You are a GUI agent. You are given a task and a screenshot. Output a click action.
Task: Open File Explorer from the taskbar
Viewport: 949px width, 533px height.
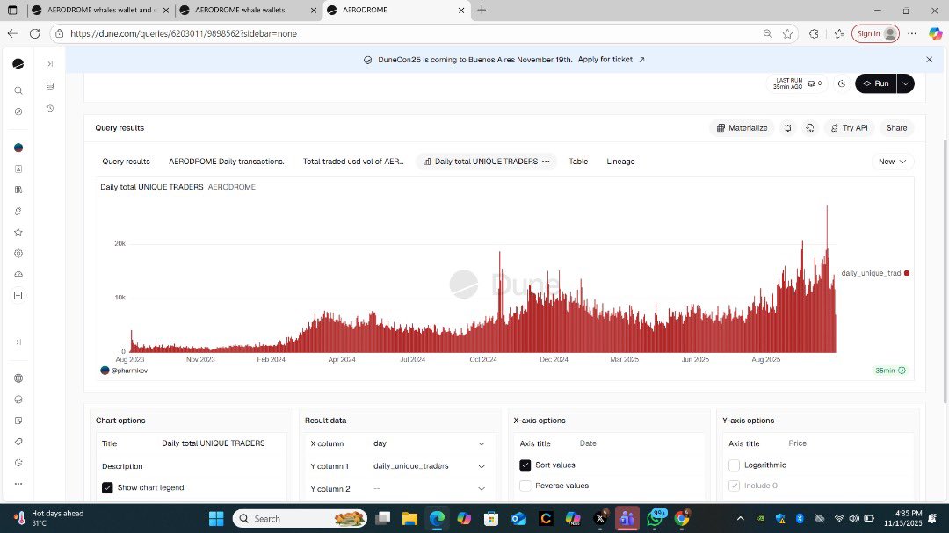[x=409, y=518]
